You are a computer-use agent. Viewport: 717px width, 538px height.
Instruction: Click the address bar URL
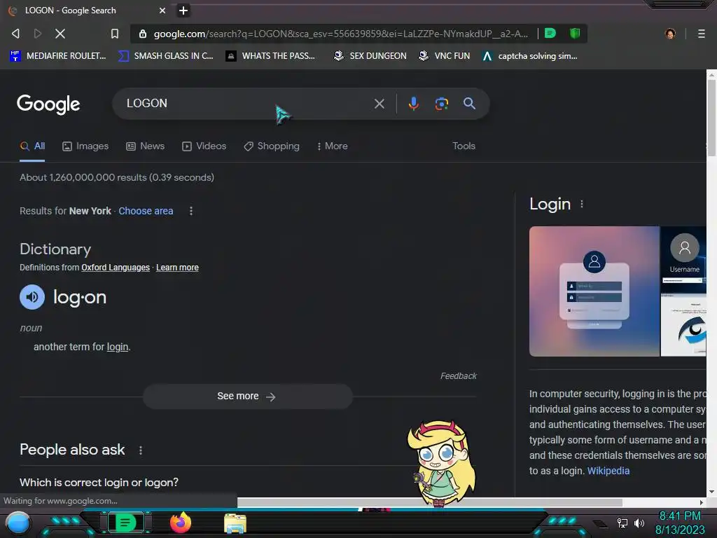341,34
